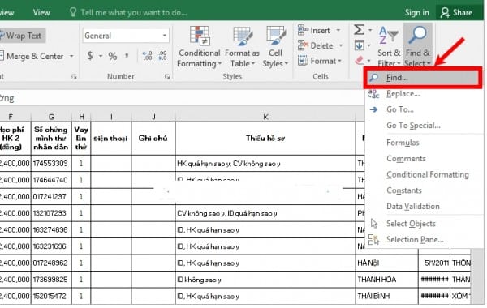Click the Format cells icon
The image size is (487, 308).
(303, 61)
